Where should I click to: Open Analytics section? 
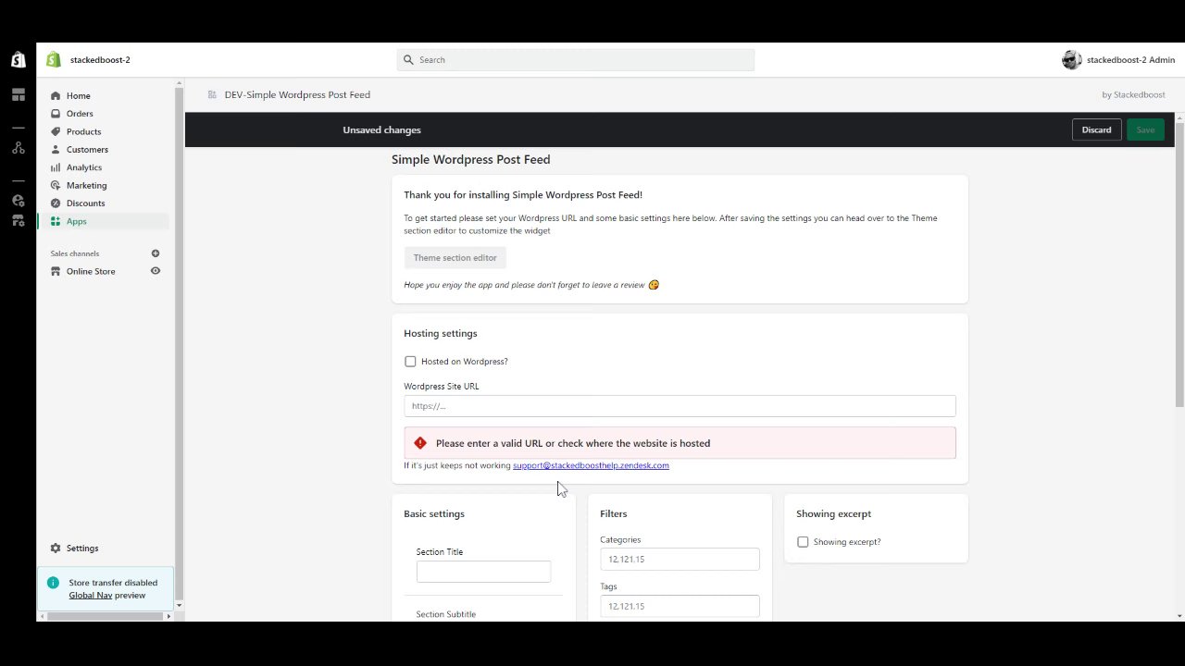coord(84,167)
